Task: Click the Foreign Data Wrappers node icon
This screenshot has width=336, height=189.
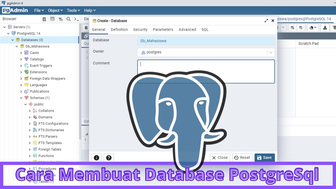Action: point(26,78)
